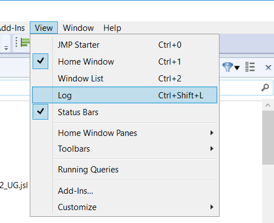This screenshot has width=274, height=223.
Task: Expand the Toolbars submenu
Action: [125, 149]
